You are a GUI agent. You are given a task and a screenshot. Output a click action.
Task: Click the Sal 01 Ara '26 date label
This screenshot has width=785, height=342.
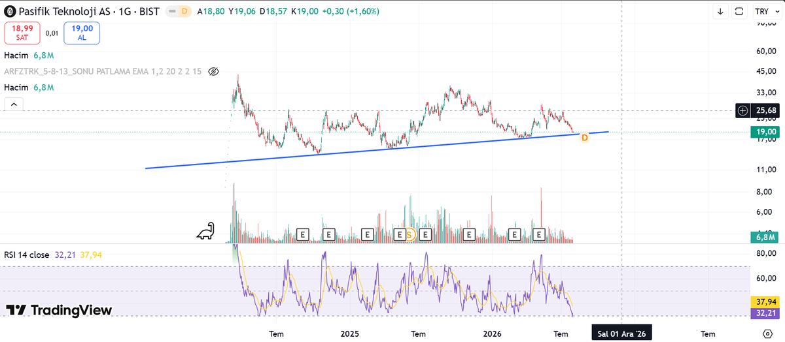(622, 334)
